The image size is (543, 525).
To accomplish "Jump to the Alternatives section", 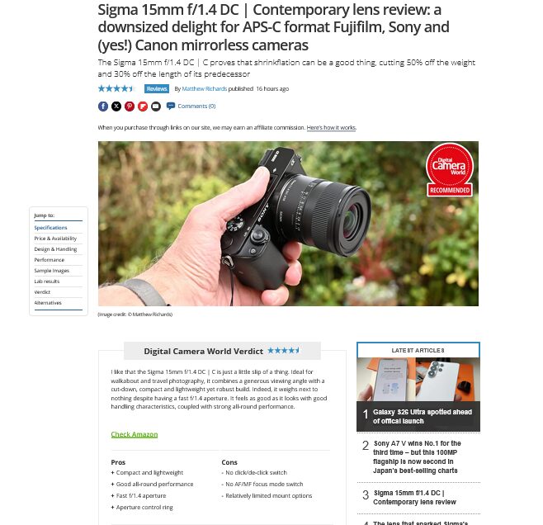I will (x=48, y=303).
